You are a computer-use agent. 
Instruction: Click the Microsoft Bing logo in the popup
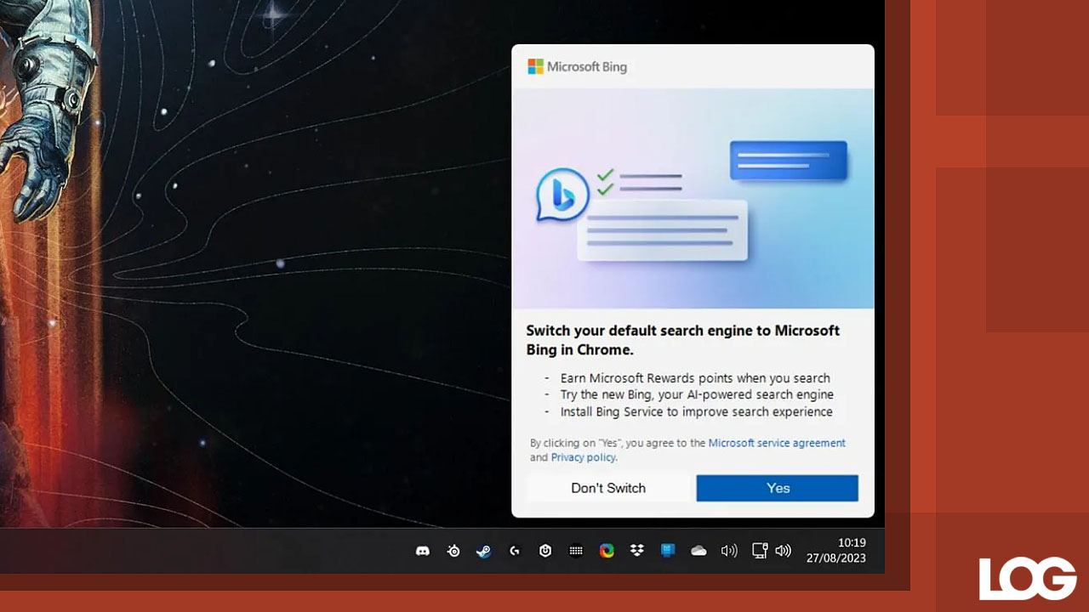click(577, 66)
